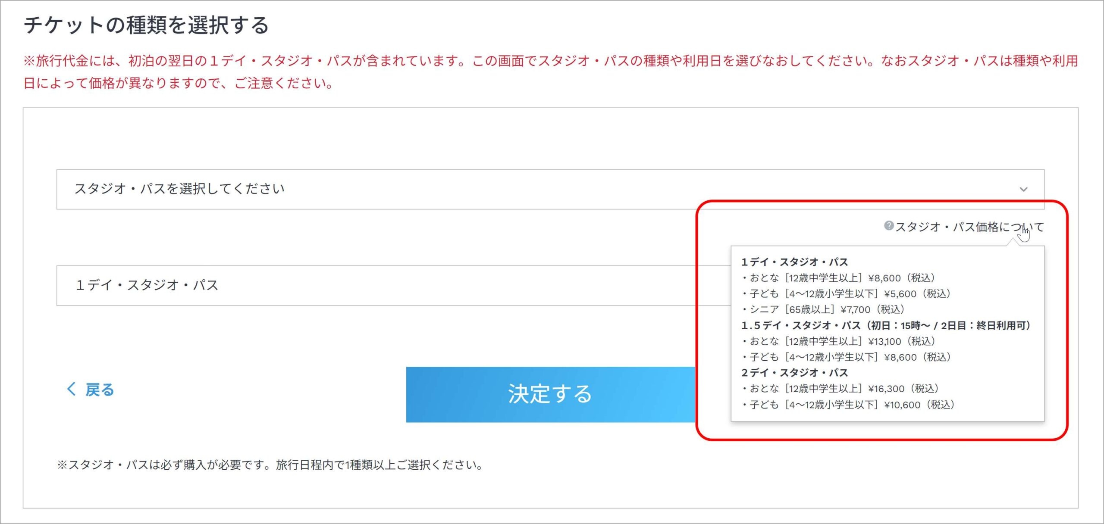Click the back chevron icon beside 戻る
Viewport: 1104px width, 524px height.
pos(72,389)
